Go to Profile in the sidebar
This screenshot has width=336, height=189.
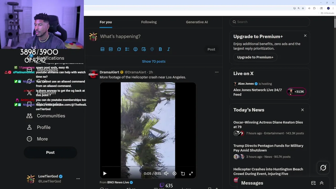(38, 127)
